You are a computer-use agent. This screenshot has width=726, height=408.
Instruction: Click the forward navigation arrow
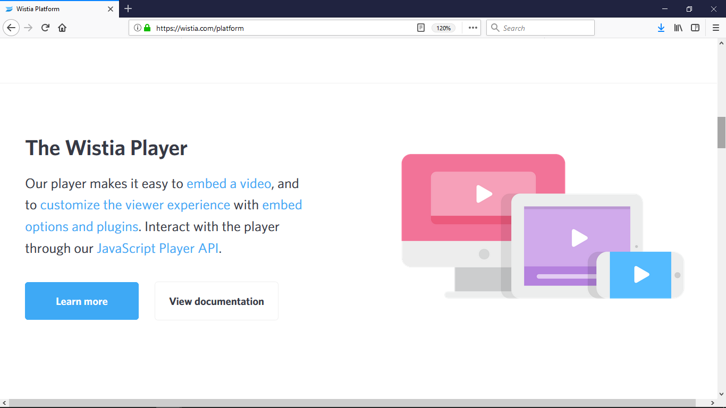29,28
